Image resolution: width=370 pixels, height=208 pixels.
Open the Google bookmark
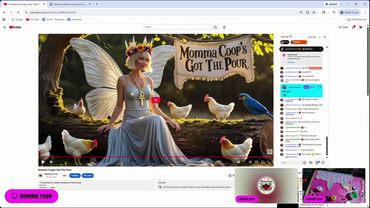17,20
